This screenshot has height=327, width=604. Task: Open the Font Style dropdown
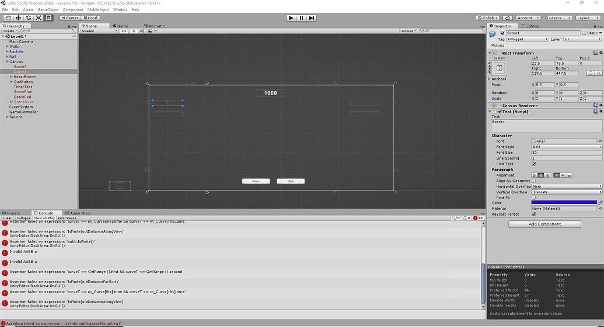coord(567,146)
